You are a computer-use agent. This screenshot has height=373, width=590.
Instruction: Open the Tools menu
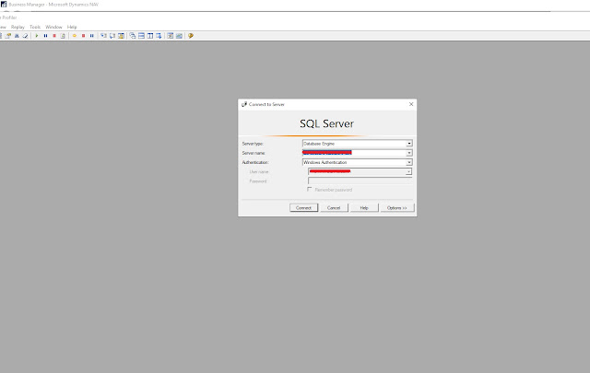[35, 27]
